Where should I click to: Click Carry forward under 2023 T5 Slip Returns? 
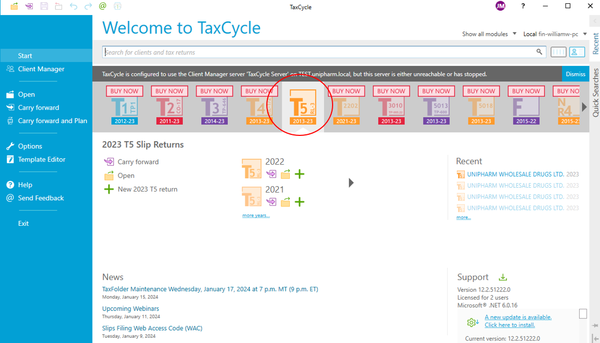[131, 162]
